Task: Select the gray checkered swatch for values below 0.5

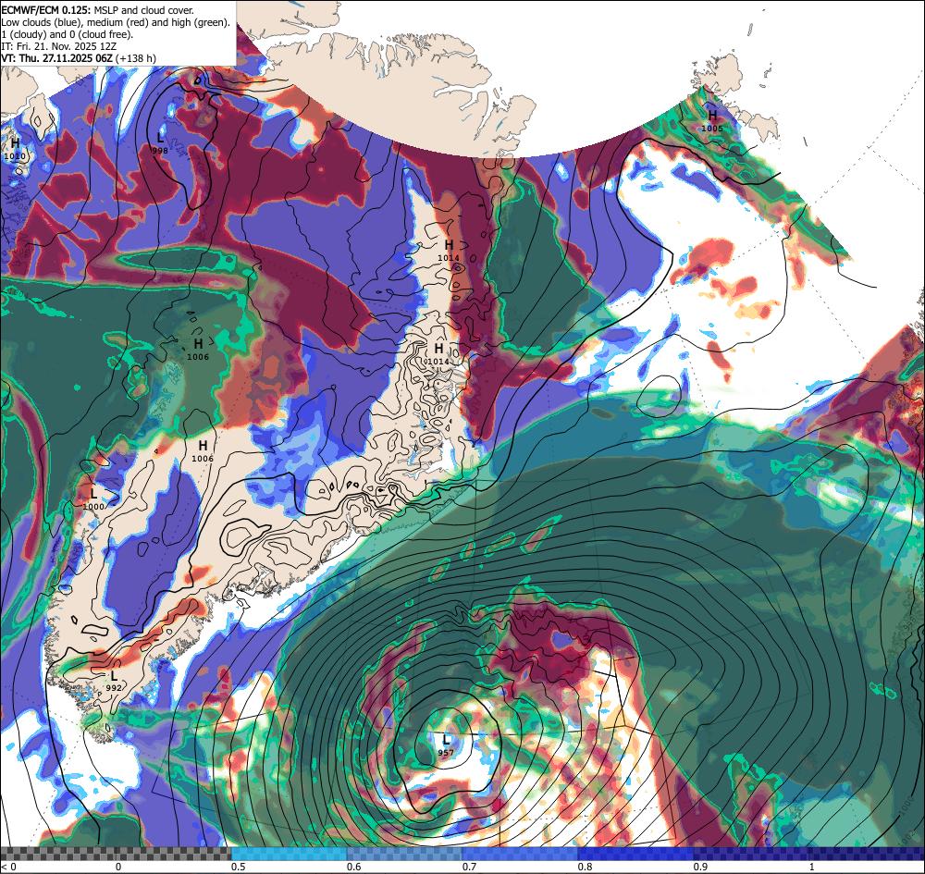Action: [x=116, y=854]
